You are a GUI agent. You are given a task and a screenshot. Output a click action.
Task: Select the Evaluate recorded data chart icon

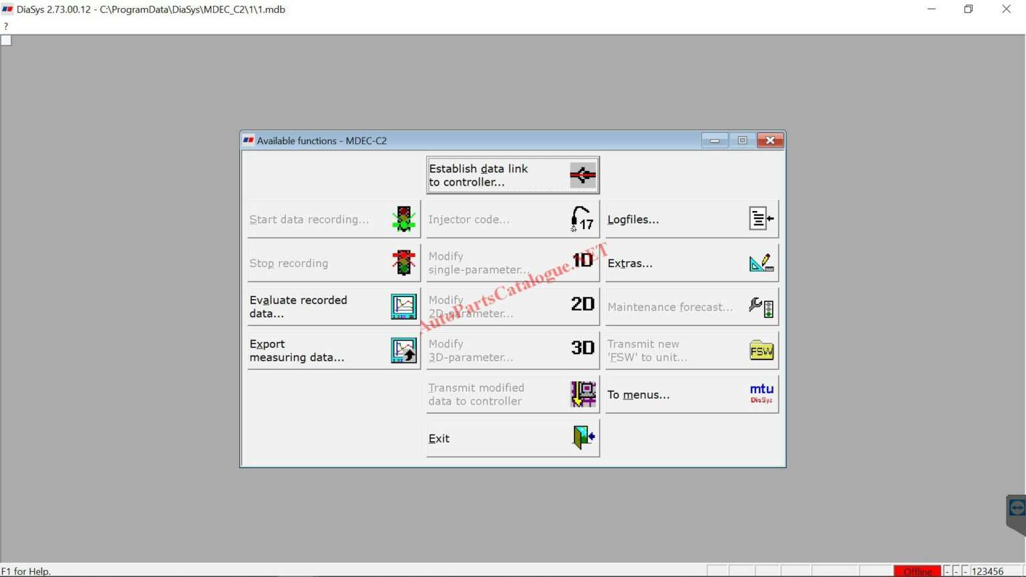pyautogui.click(x=403, y=306)
